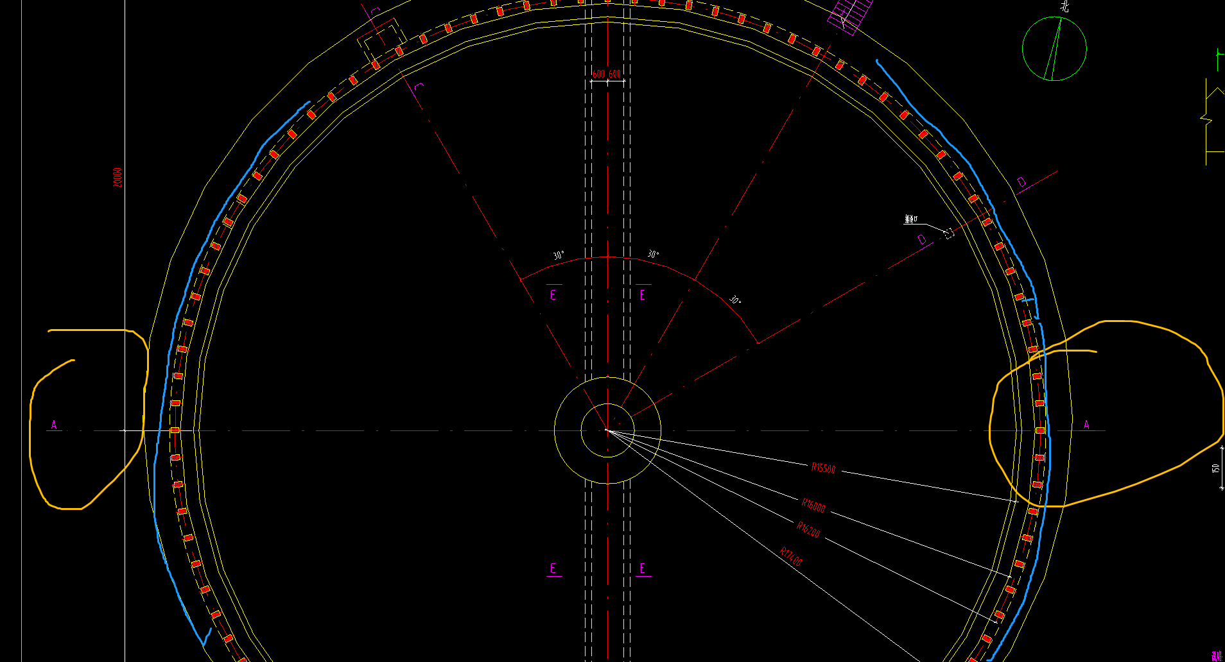Select the R17400 radius dimension text
The height and width of the screenshot is (662, 1225).
[791, 557]
